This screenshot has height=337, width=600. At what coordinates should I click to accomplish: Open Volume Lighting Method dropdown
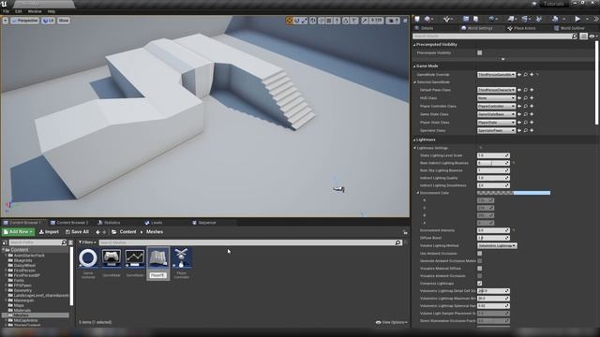coord(497,245)
